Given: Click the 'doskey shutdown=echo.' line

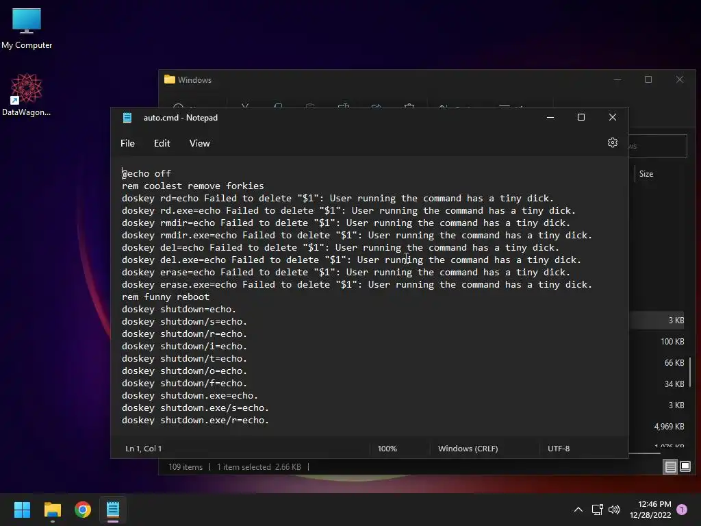Looking at the screenshot, I should point(179,310).
